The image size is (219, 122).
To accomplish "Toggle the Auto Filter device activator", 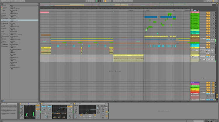I will pos(74,103).
